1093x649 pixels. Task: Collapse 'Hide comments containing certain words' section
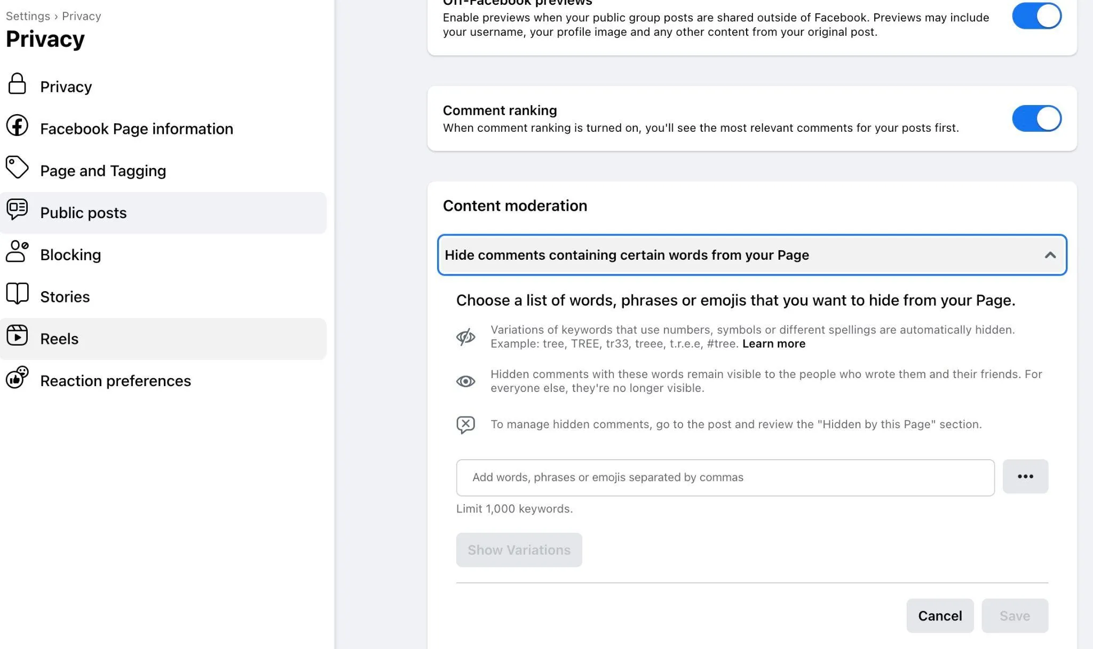point(627,255)
